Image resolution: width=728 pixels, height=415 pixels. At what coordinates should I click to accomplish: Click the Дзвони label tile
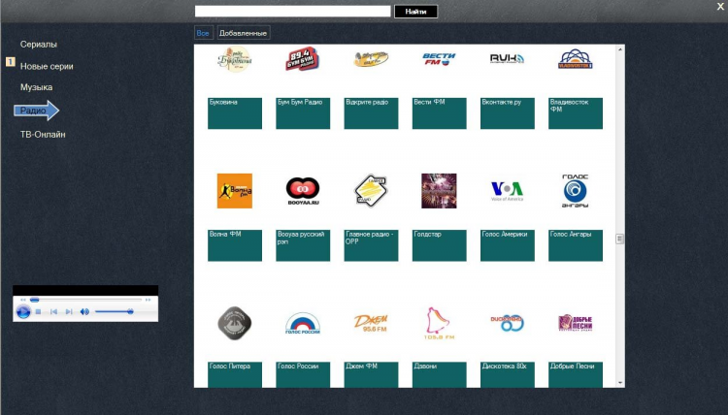point(439,374)
